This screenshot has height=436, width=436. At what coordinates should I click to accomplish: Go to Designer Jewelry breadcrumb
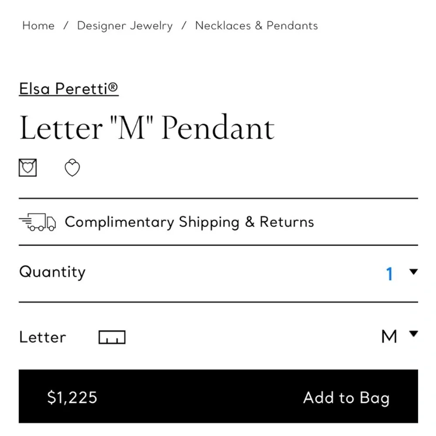tap(125, 26)
